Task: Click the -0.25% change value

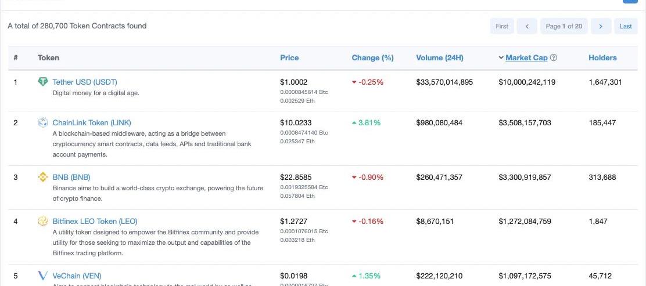Action: pos(371,82)
